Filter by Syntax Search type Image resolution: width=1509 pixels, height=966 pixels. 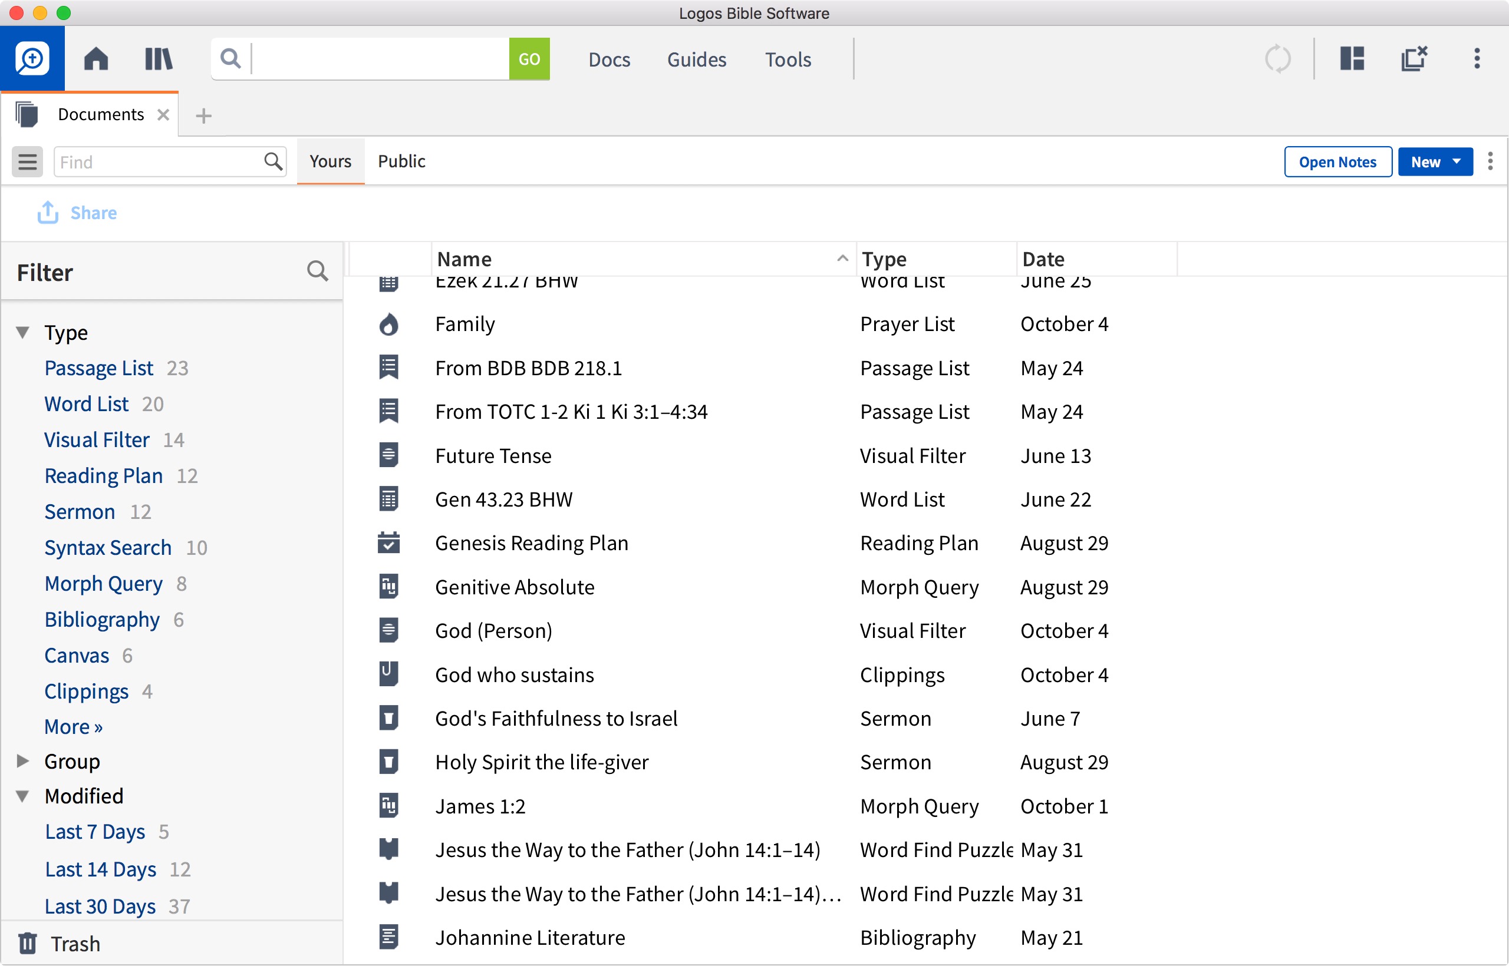tap(107, 547)
